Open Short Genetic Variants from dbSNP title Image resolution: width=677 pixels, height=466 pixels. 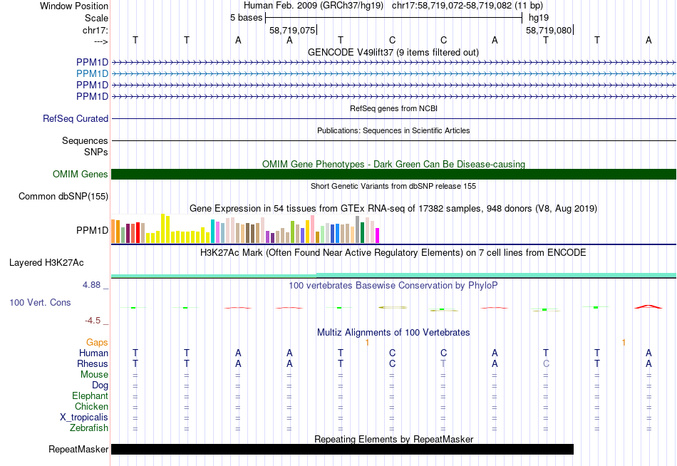point(393,186)
